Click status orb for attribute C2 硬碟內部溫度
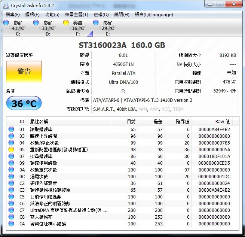Screen dimensions: 245x237 tap(11, 183)
